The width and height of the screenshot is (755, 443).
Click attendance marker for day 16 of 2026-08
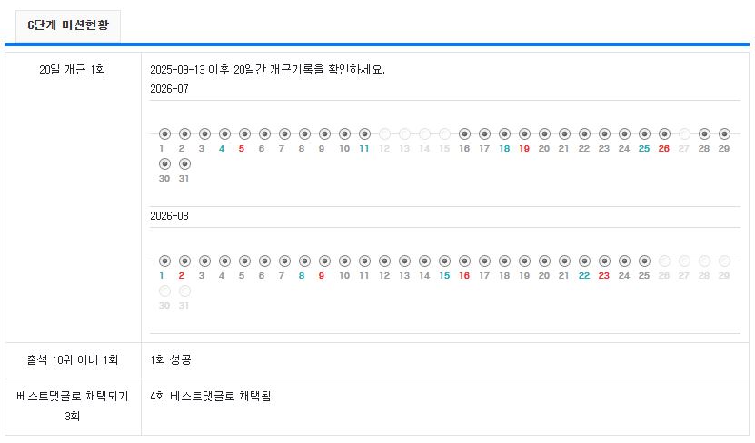pos(464,261)
